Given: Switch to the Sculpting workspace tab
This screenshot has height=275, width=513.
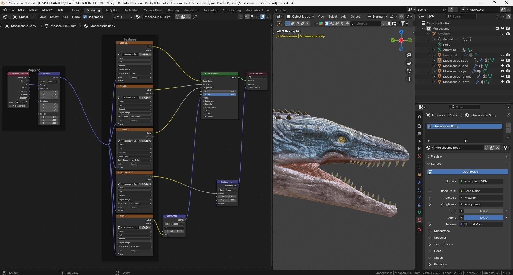Looking at the screenshot, I should (112, 10).
